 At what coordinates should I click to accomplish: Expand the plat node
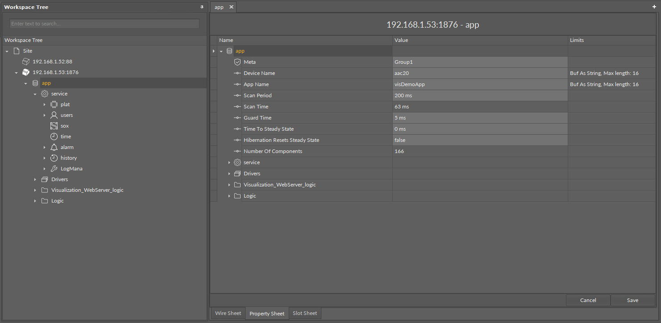point(45,104)
